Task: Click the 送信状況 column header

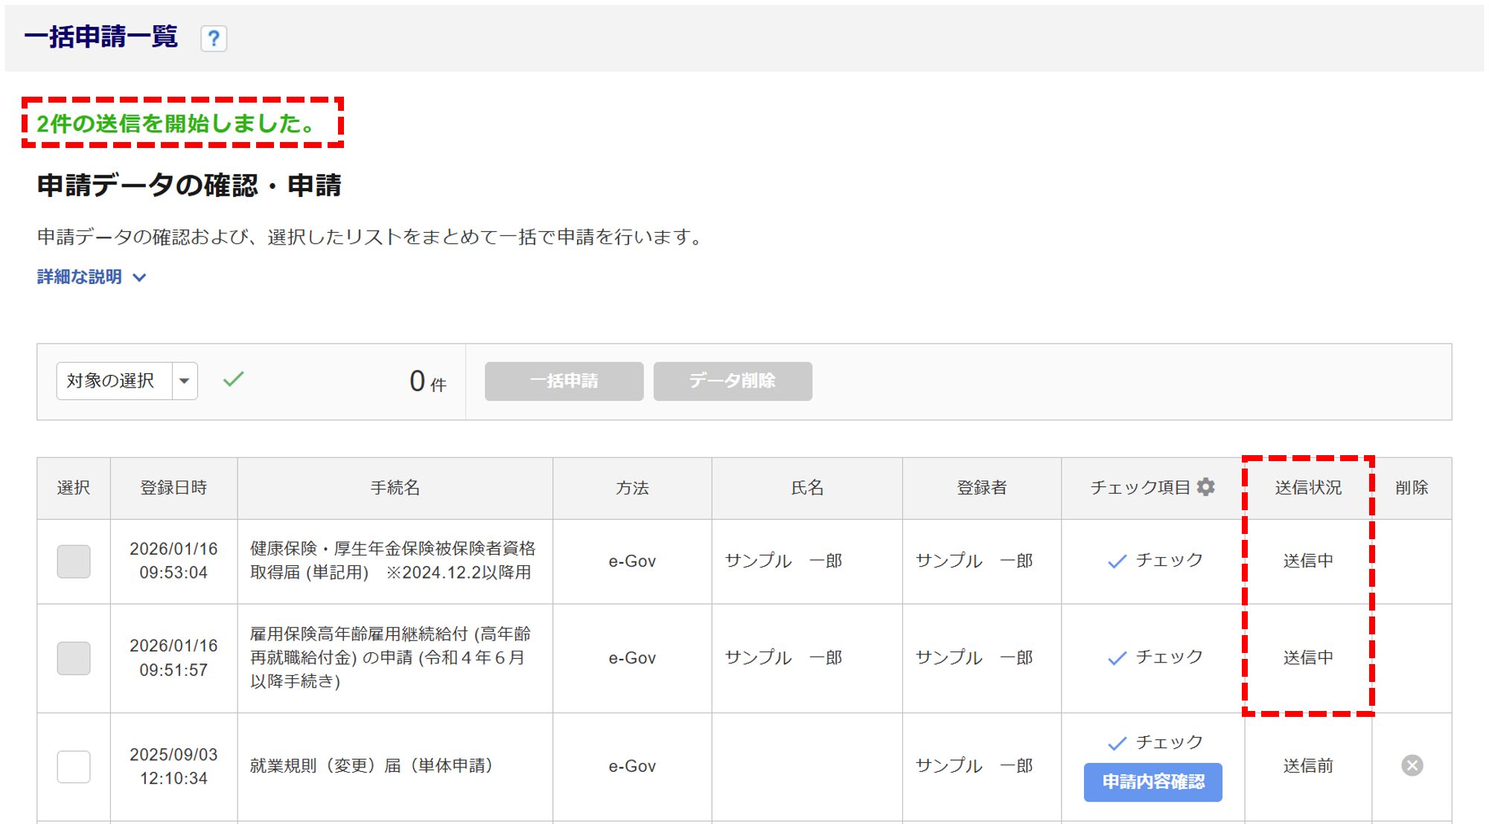Action: click(x=1308, y=488)
